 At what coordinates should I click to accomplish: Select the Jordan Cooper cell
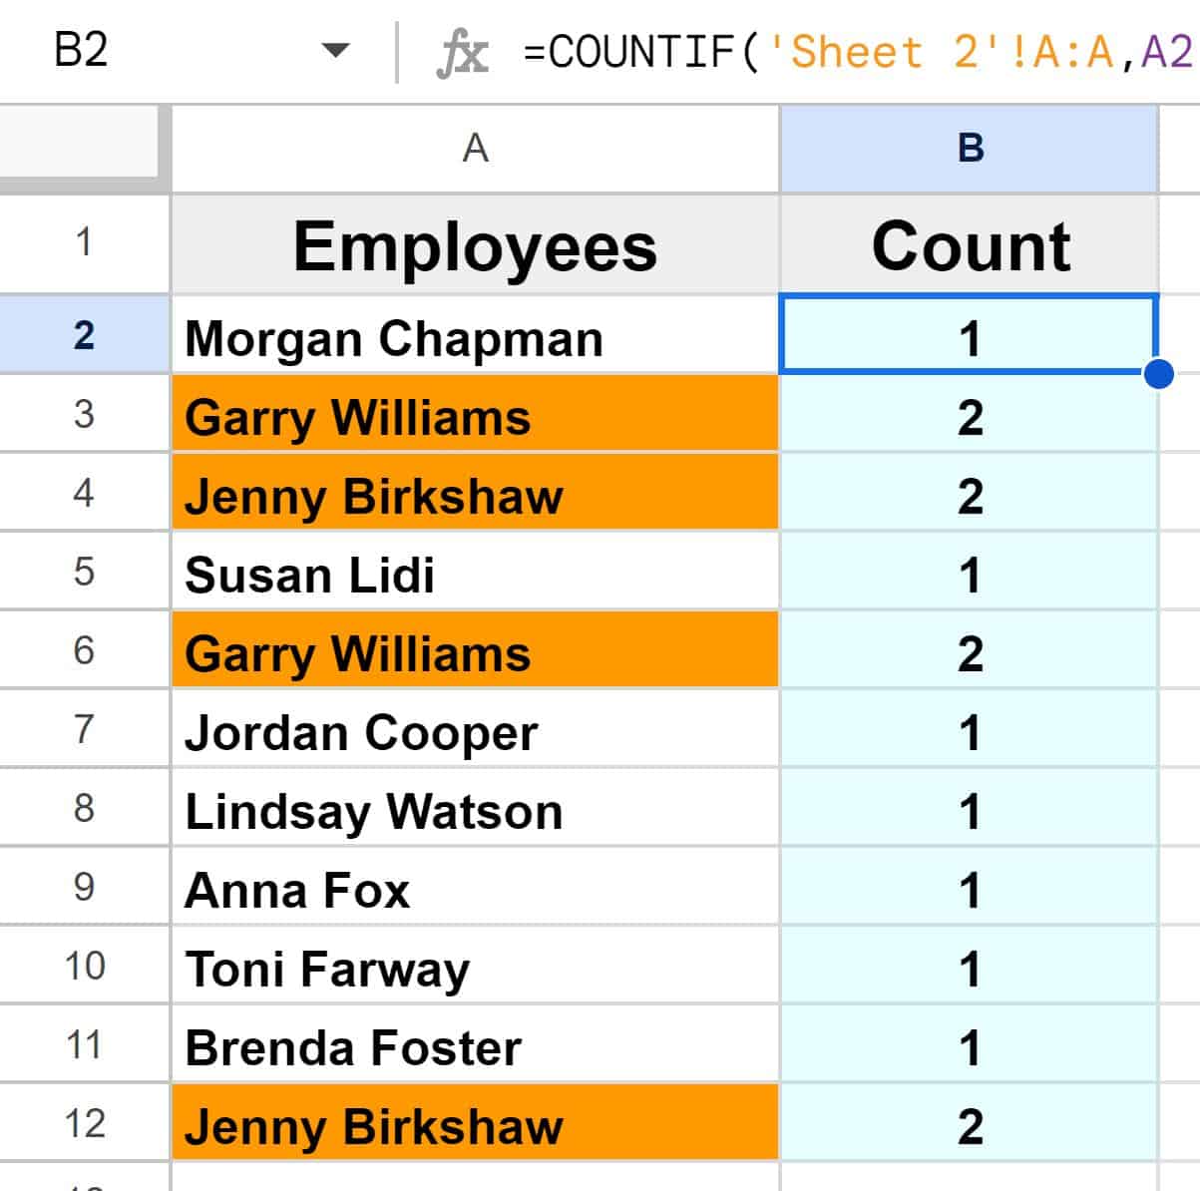coord(474,731)
